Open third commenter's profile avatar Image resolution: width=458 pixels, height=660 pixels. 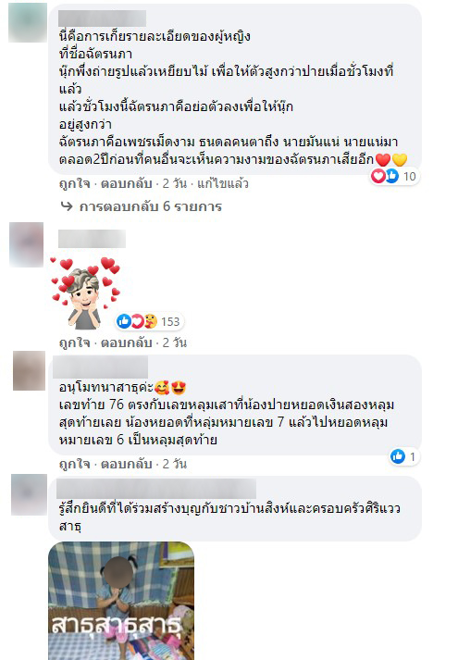point(29,371)
